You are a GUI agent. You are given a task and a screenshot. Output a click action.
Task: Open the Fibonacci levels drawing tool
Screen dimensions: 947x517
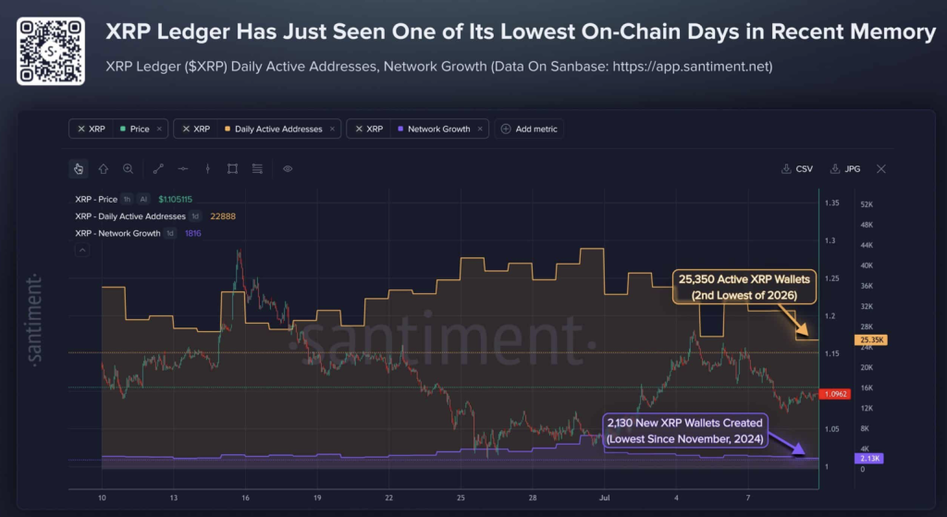257,168
